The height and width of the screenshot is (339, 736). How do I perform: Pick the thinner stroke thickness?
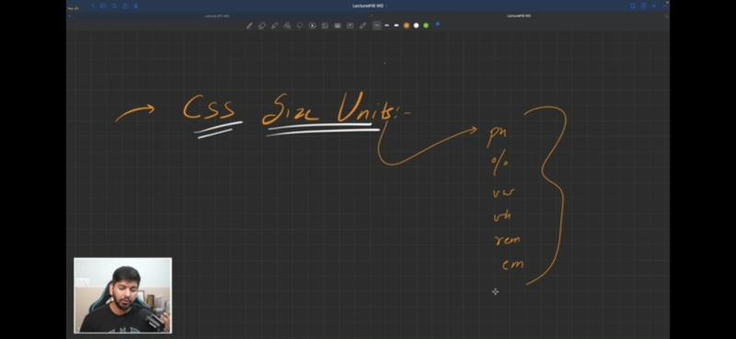point(386,26)
